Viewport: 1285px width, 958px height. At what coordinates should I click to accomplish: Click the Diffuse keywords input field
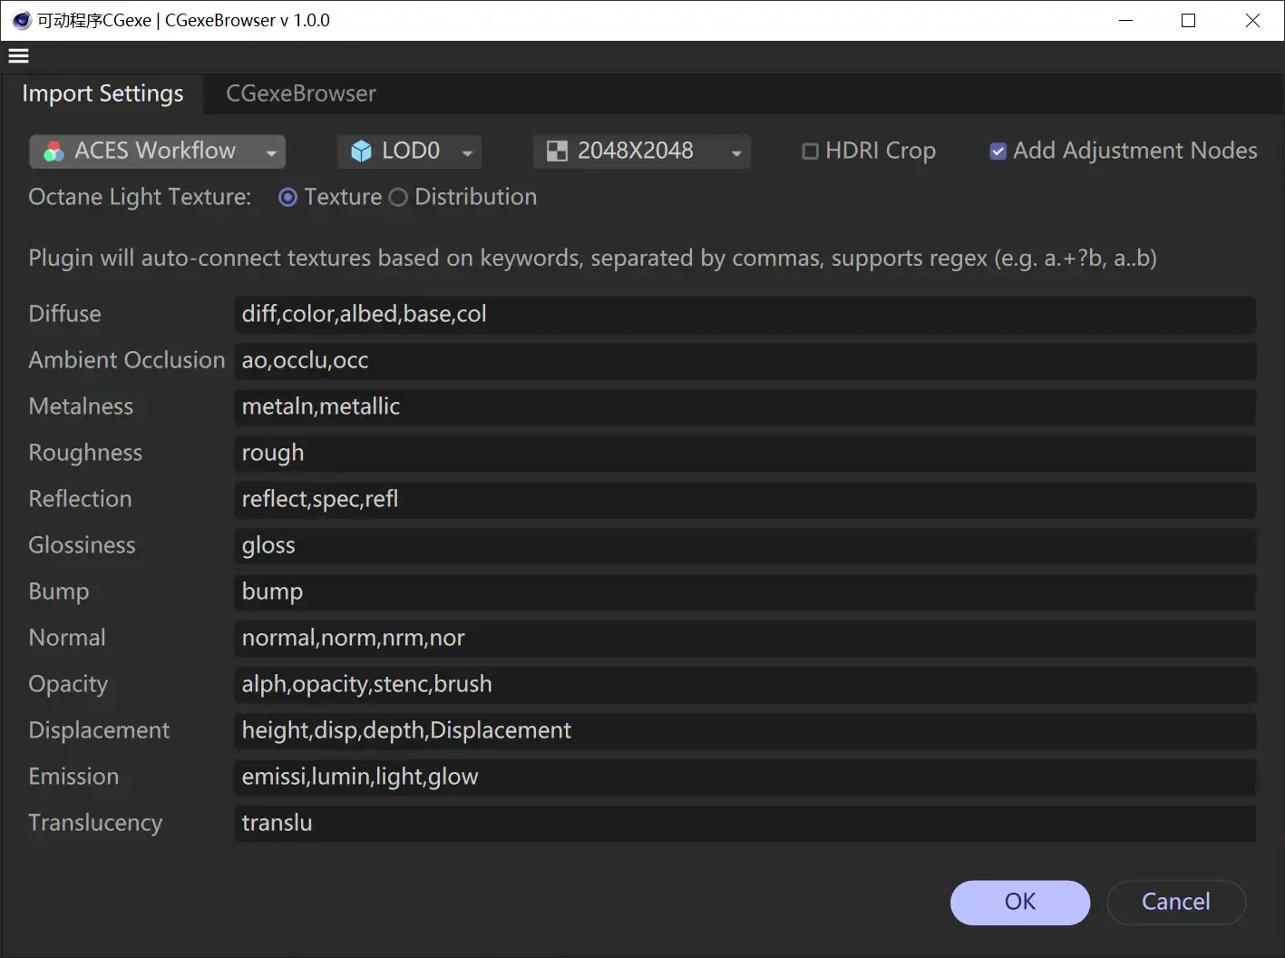click(745, 314)
